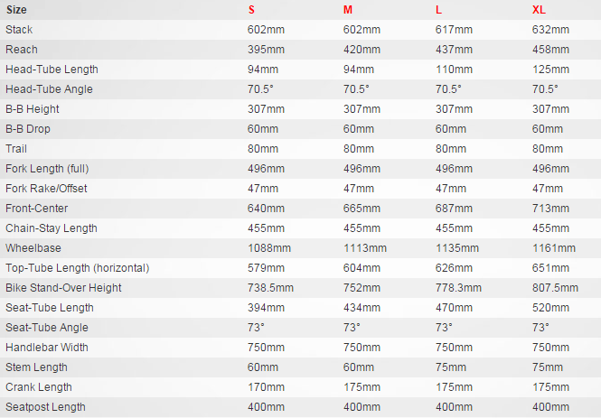Screen dimensions: 601x418
Task: Select the L size column header
Action: pos(439,10)
